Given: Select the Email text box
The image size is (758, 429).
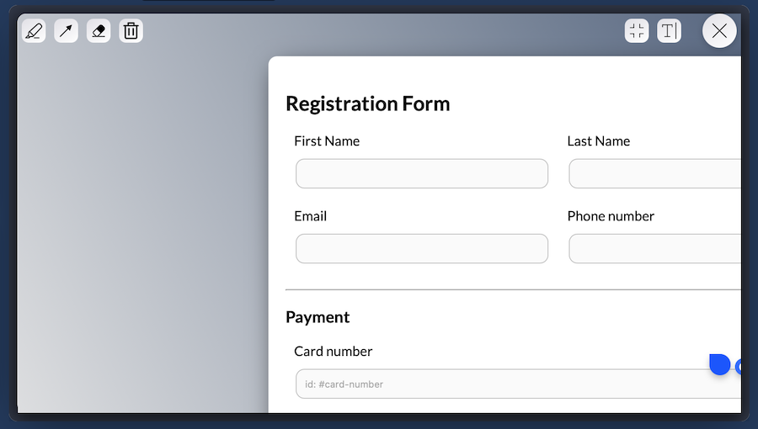Looking at the screenshot, I should click(421, 249).
